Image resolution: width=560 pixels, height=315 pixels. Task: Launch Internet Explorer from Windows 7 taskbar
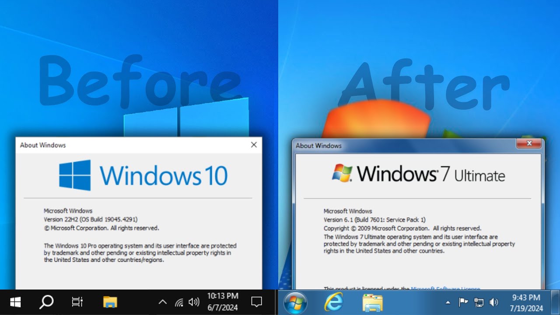coord(333,302)
